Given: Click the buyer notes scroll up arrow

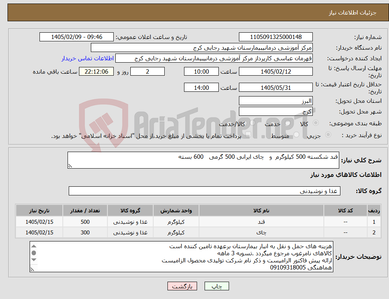Looking at the screenshot, I should coord(34,246).
